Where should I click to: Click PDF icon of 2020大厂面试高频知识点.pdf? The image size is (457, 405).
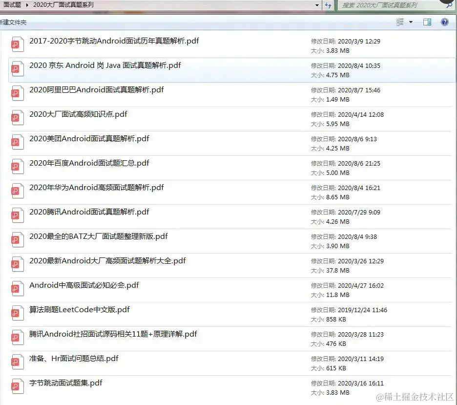(x=17, y=118)
